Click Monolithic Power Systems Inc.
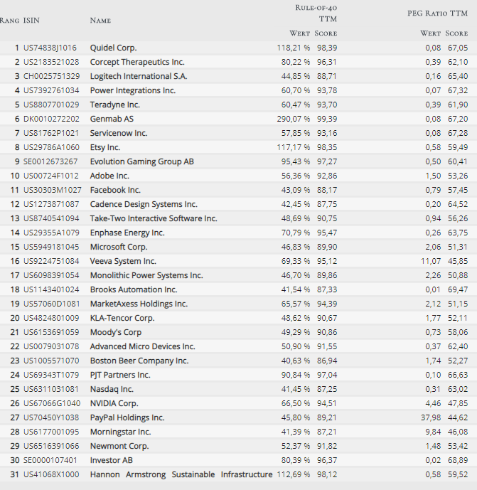Screen dimensions: 477x490 pos(146,275)
